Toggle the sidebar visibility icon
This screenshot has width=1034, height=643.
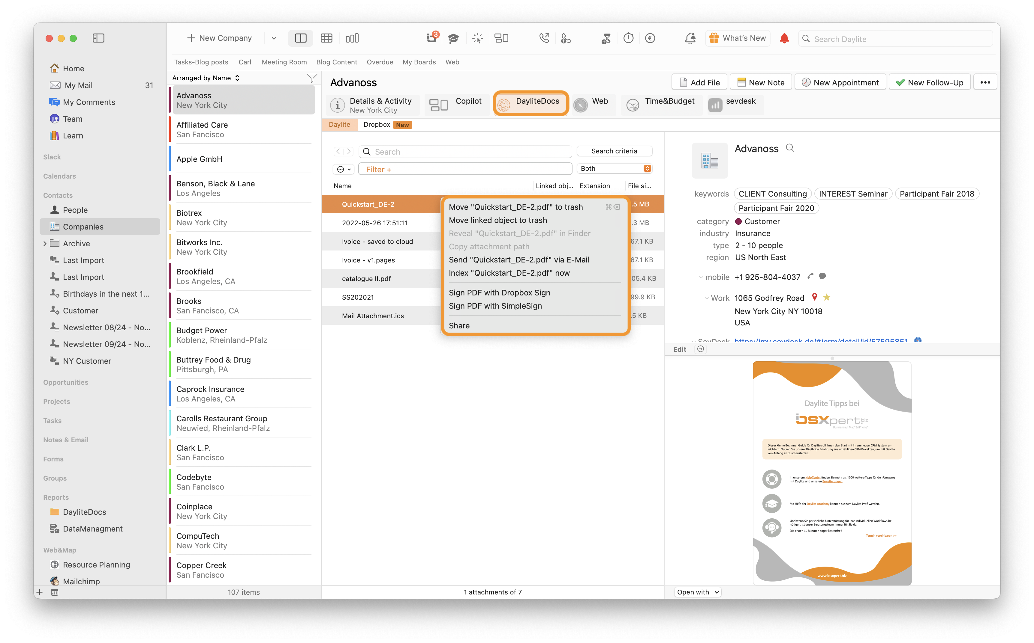(98, 38)
